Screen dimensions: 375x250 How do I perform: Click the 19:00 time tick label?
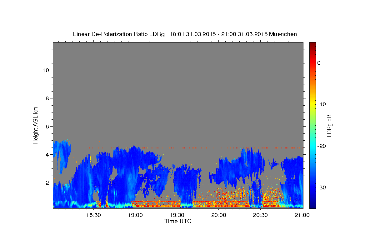(135, 215)
